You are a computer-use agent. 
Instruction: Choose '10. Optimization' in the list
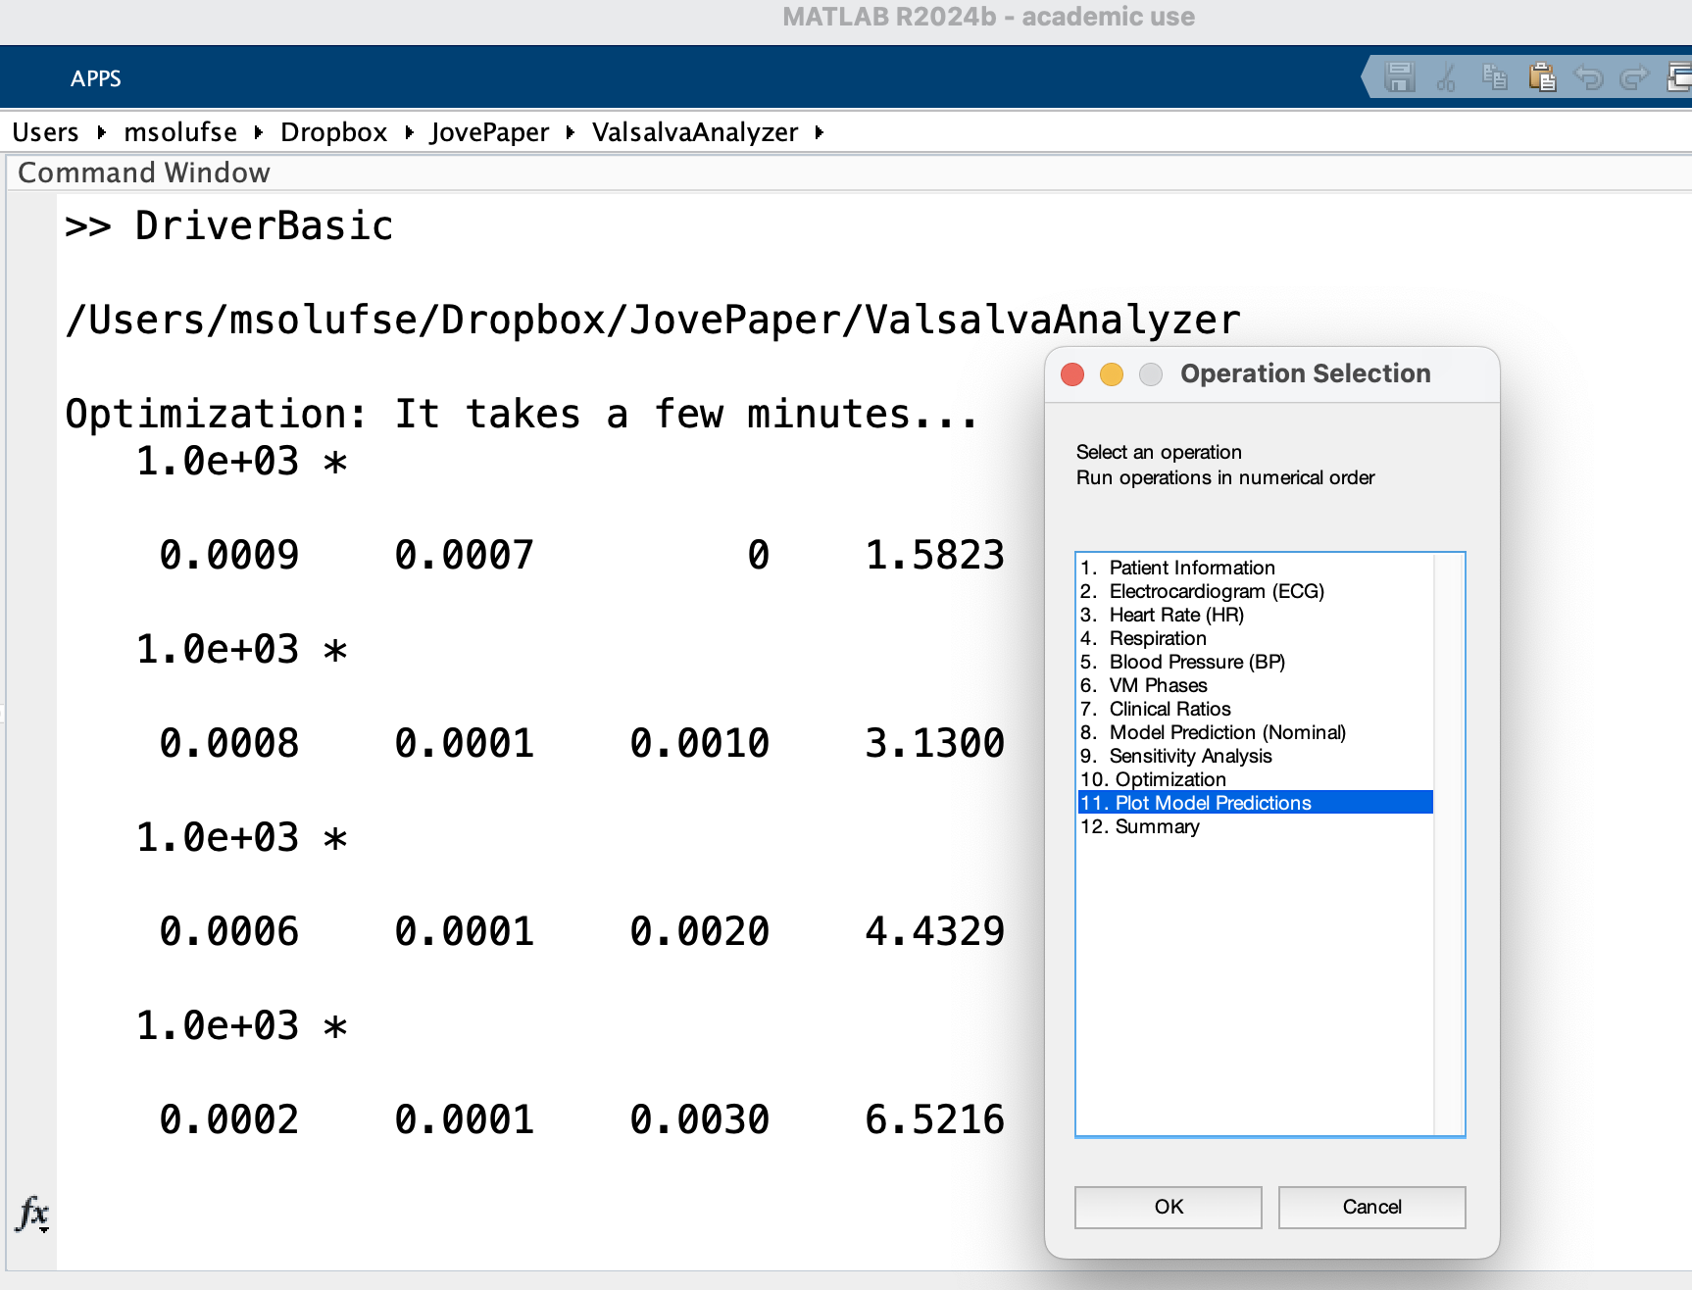1255,779
